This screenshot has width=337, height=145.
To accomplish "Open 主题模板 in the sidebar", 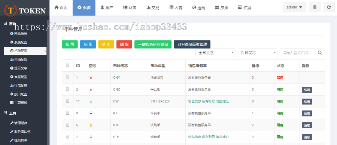I will [19, 102].
